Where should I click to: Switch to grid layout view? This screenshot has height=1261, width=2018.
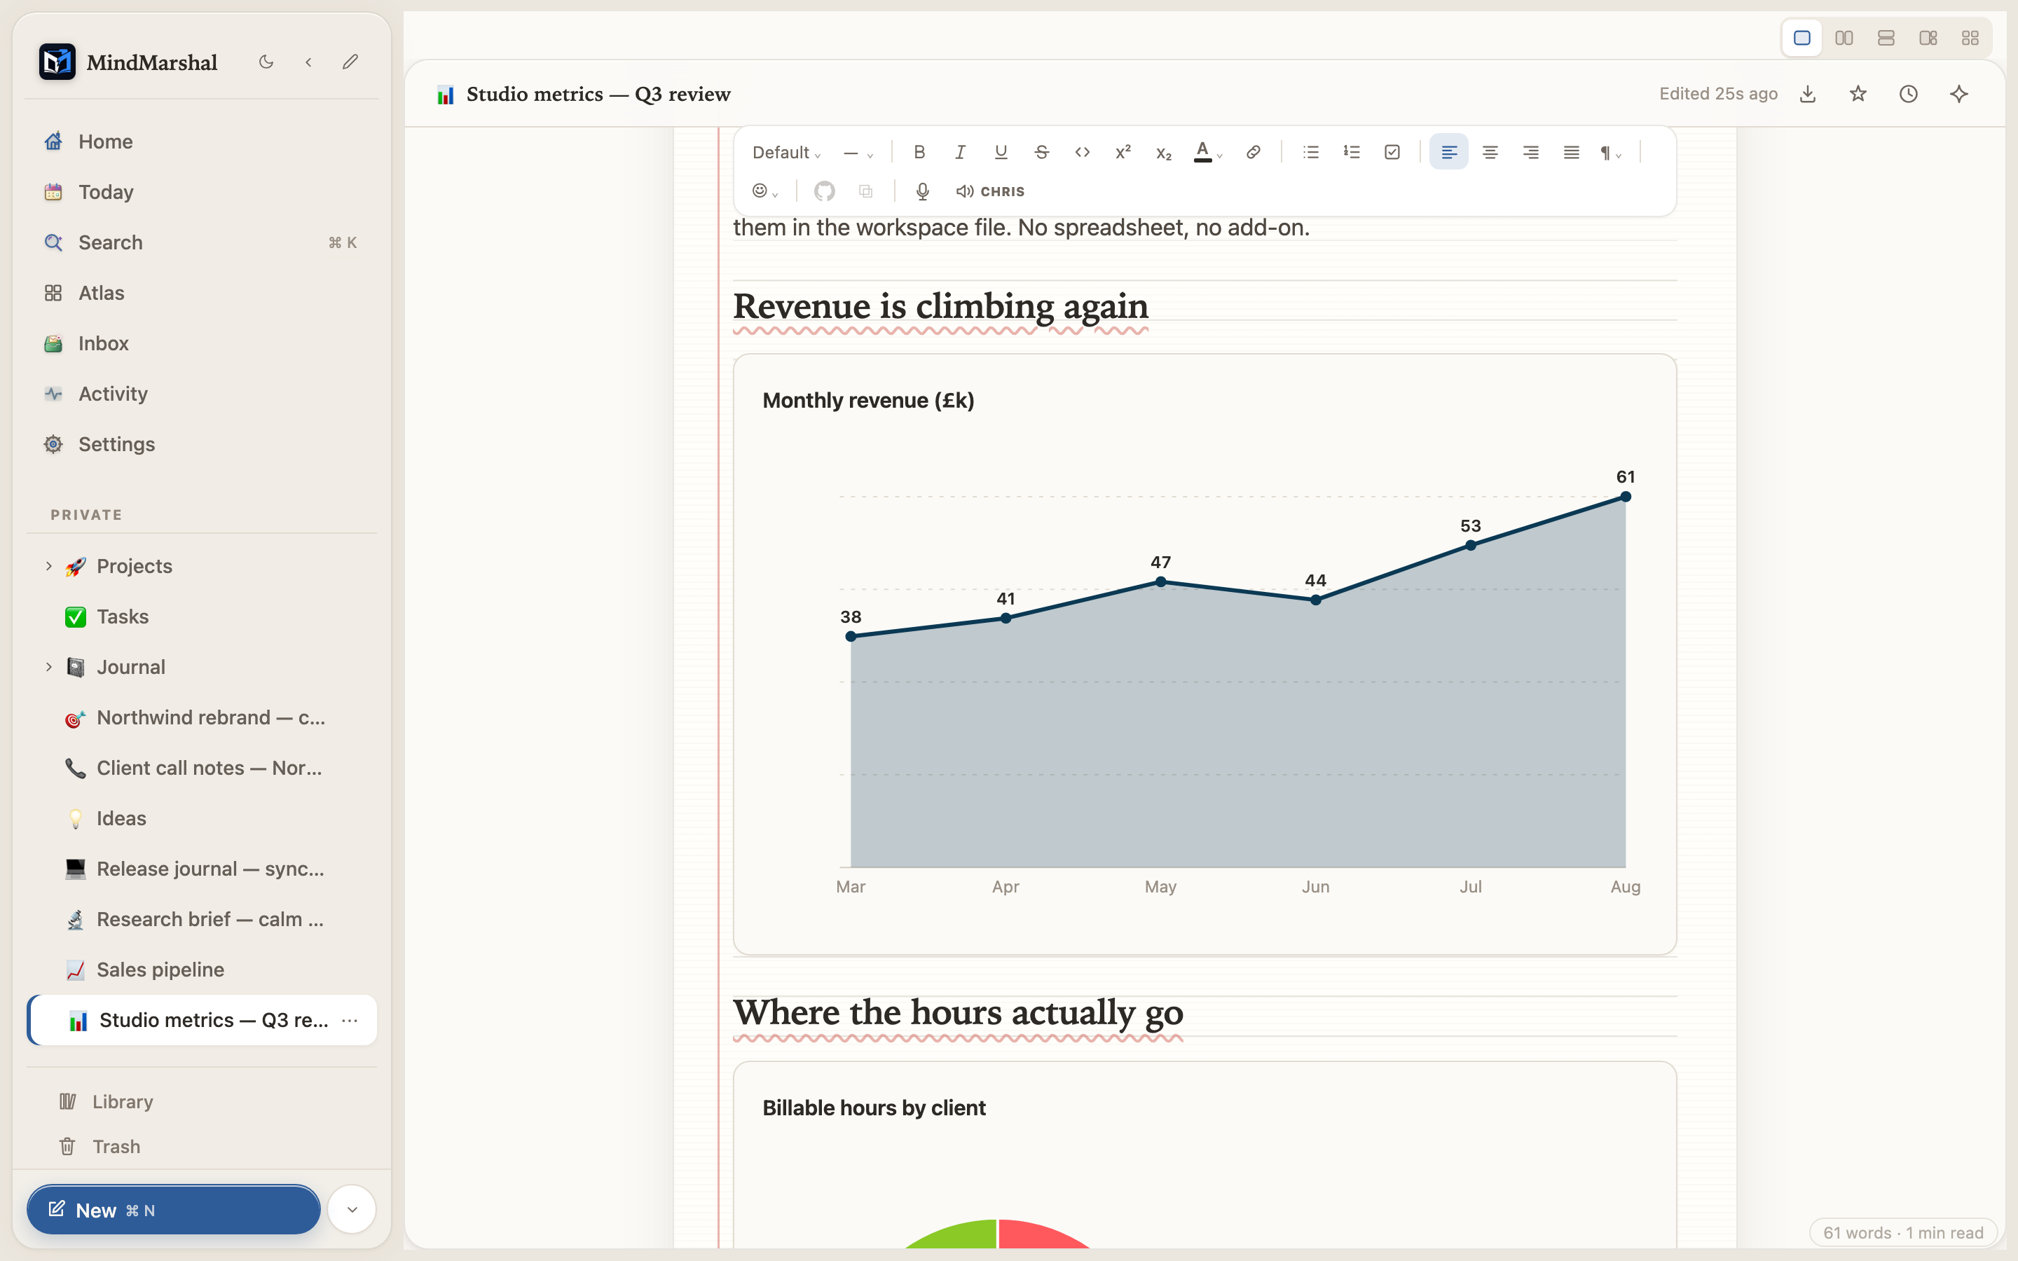1970,39
